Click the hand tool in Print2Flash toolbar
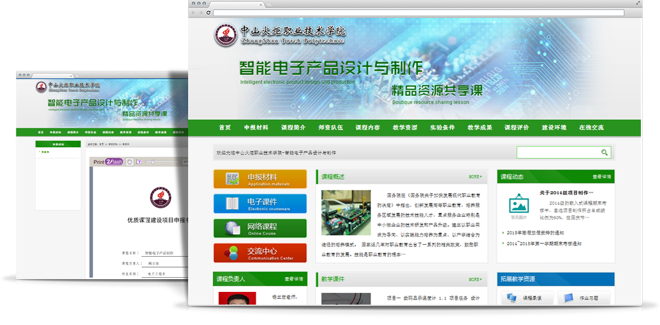The width and height of the screenshot is (660, 325). pos(129,162)
